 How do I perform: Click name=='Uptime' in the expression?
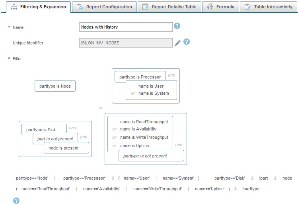(x=210, y=189)
